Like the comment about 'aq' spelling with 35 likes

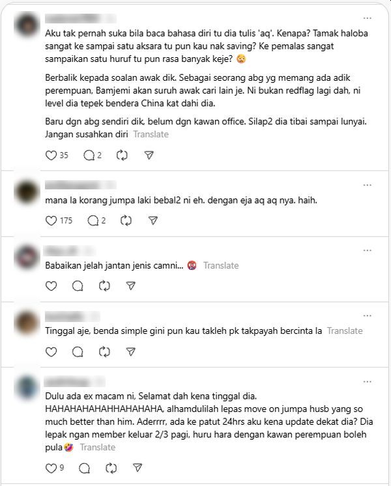(x=51, y=155)
